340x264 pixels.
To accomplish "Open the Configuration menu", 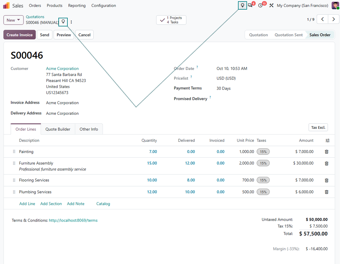I will 104,5.
